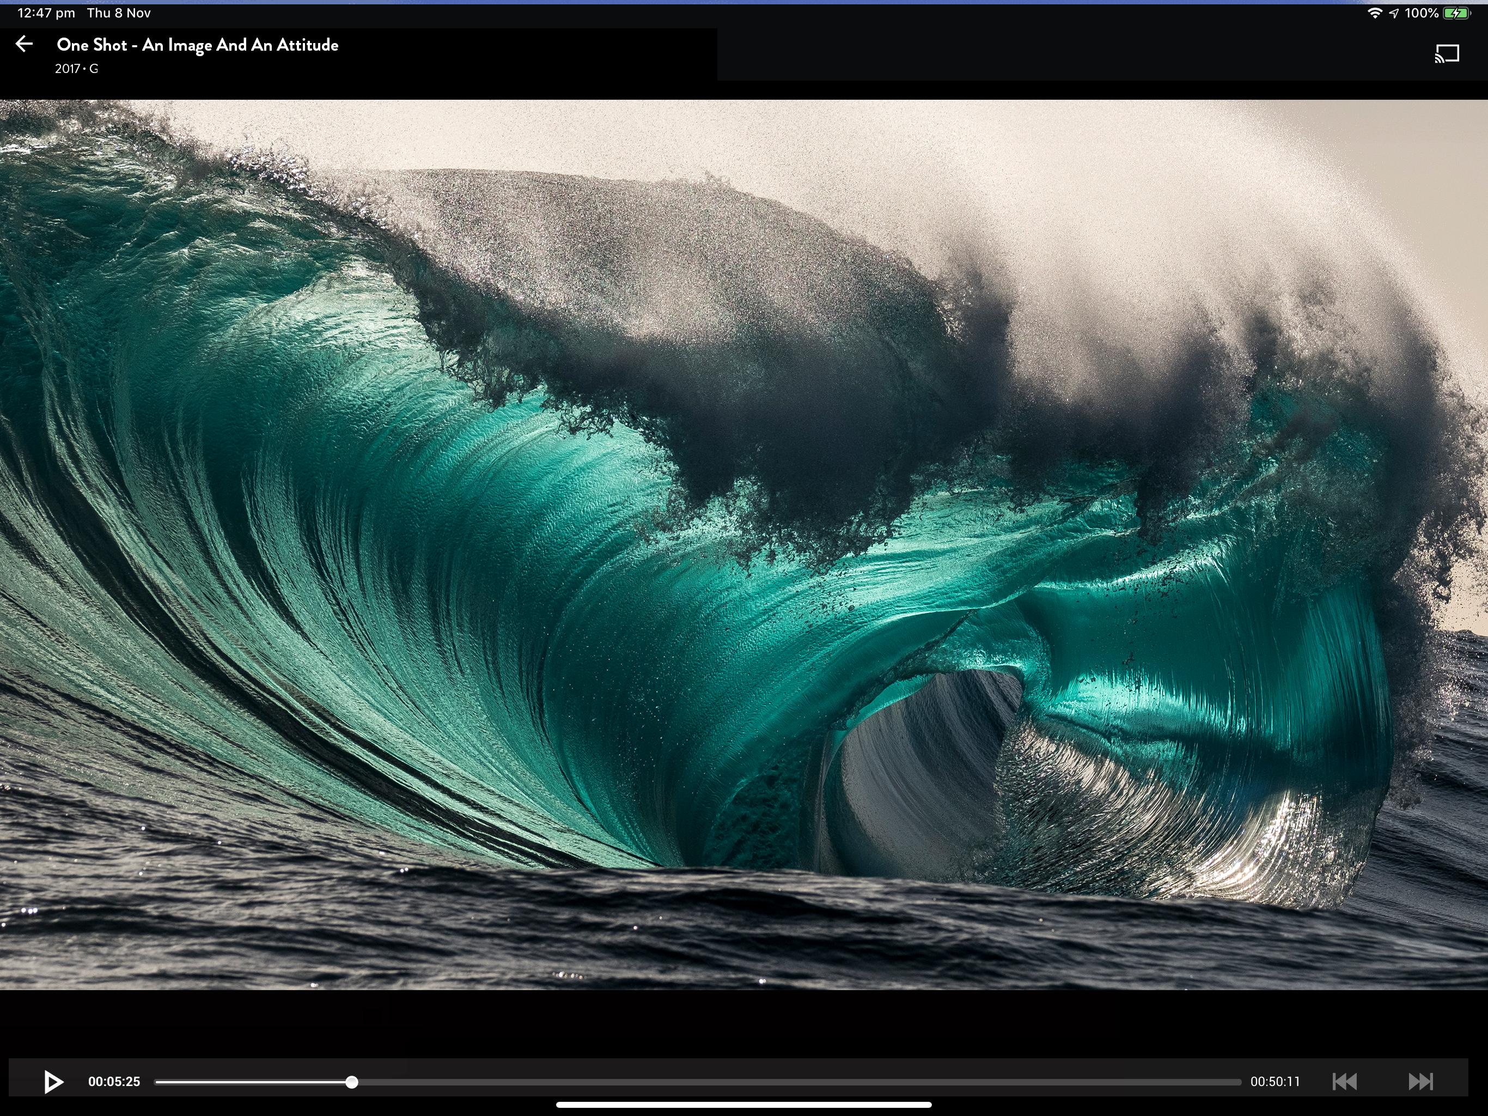Skip to previous track icon
Image resolution: width=1488 pixels, height=1116 pixels.
point(1345,1081)
